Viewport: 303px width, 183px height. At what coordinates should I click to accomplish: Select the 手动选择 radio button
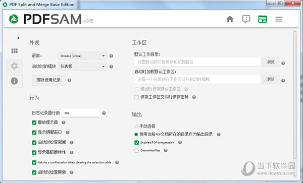click(x=136, y=127)
